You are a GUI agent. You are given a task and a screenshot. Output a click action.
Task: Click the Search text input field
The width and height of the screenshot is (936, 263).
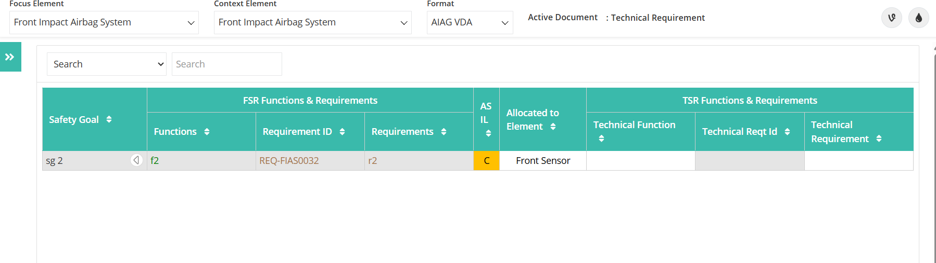coord(227,64)
